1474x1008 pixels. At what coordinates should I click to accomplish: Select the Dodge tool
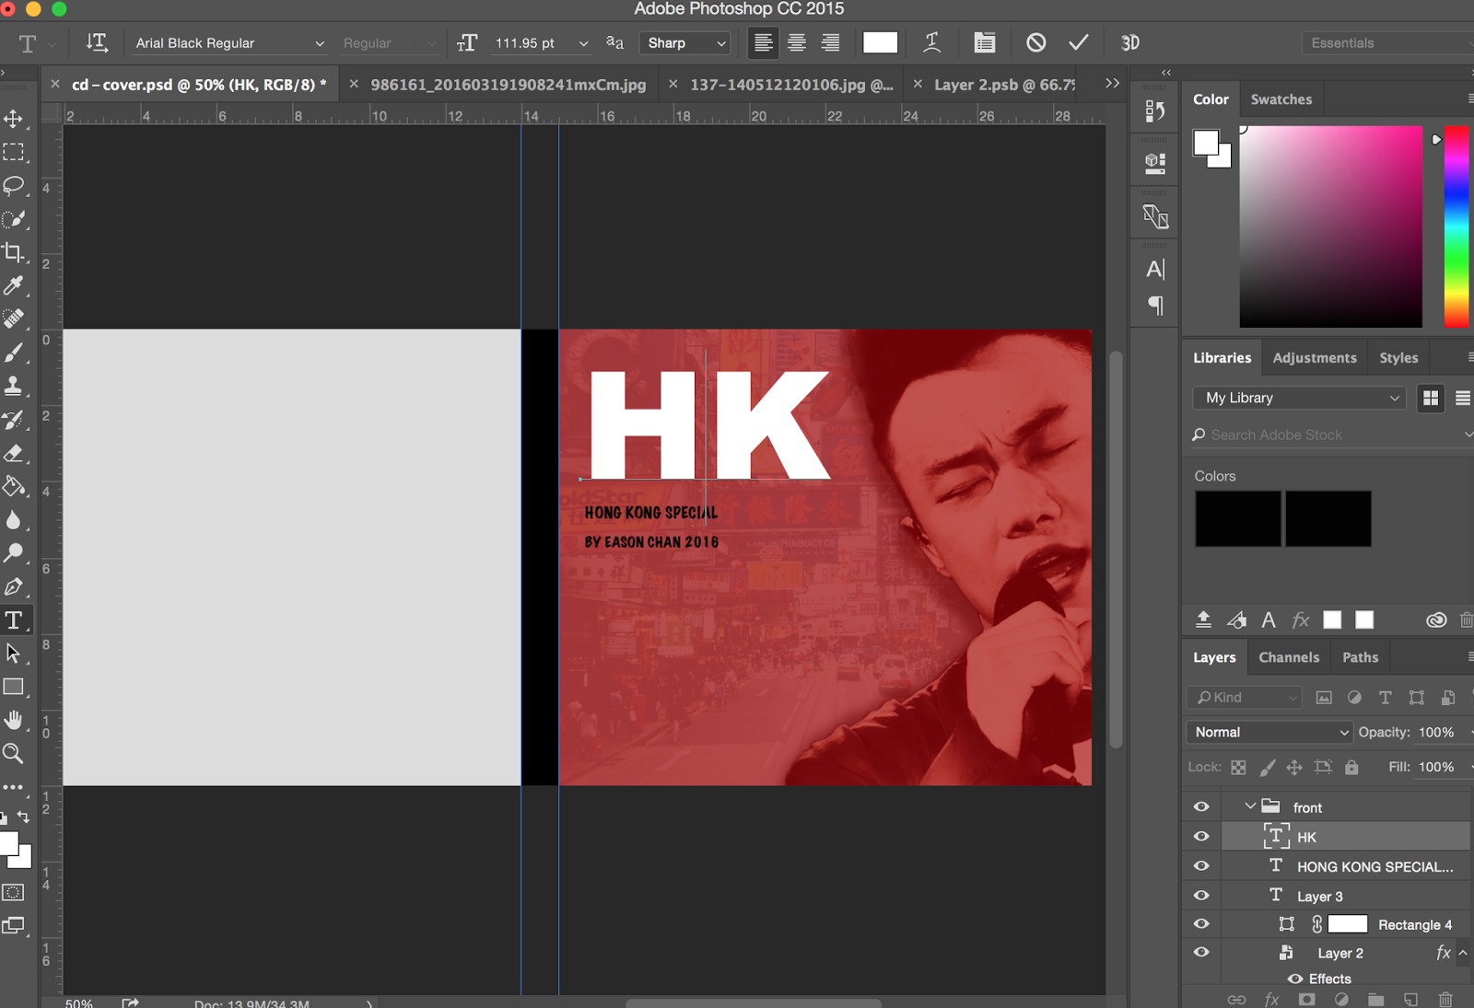point(14,552)
